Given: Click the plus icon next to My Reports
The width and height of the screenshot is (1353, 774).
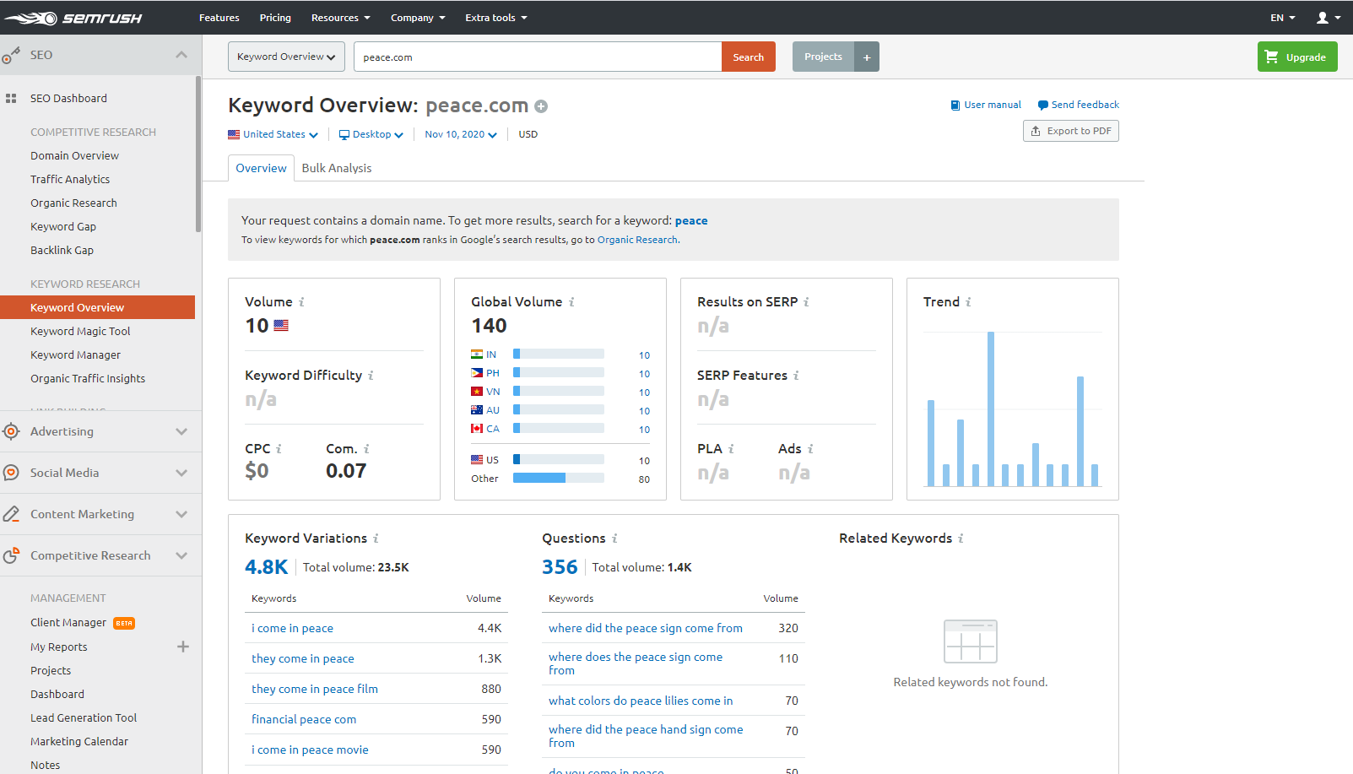Looking at the screenshot, I should (x=183, y=647).
